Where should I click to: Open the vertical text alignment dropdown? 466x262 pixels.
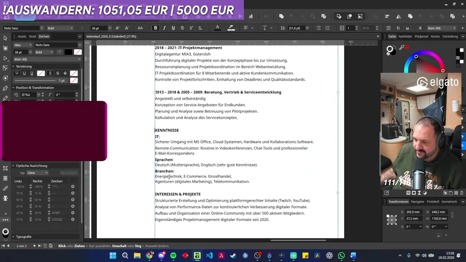click(268, 28)
